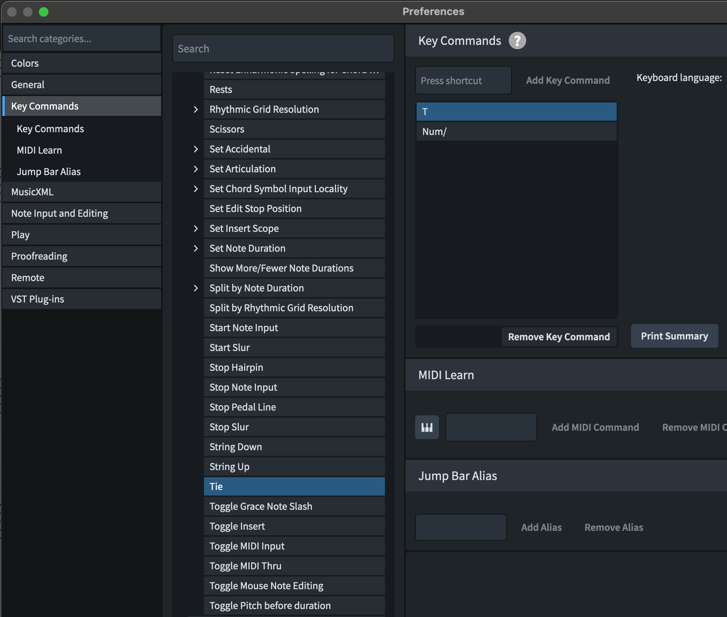Expand the Set Note Duration group

coord(196,248)
